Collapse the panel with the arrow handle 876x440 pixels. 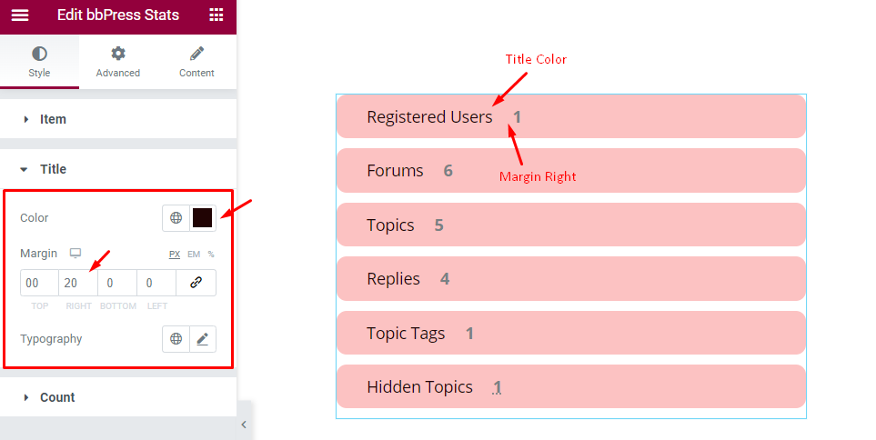244,425
